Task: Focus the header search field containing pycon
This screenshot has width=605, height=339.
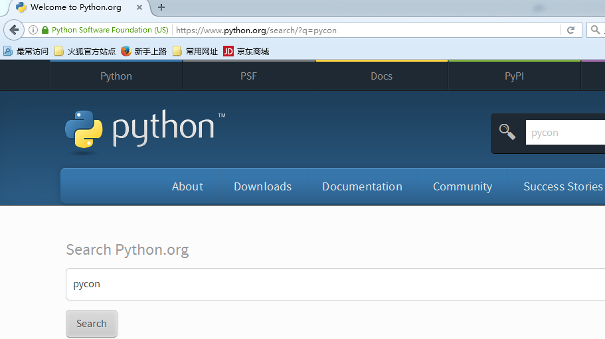Action: [565, 133]
